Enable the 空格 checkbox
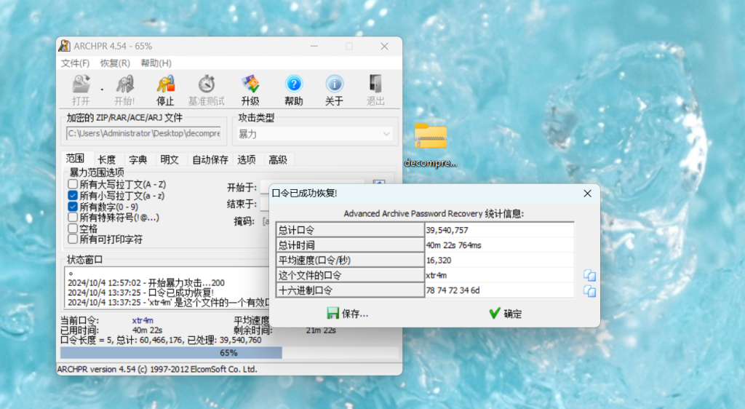745x409 pixels. (73, 229)
